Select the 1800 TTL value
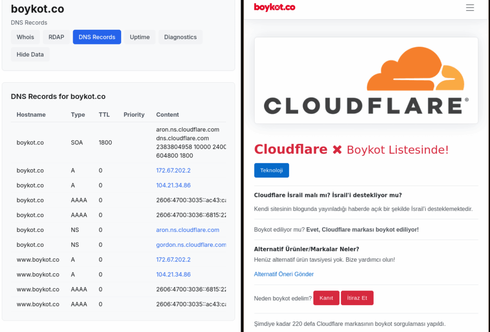The width and height of the screenshot is (490, 332). [x=105, y=143]
